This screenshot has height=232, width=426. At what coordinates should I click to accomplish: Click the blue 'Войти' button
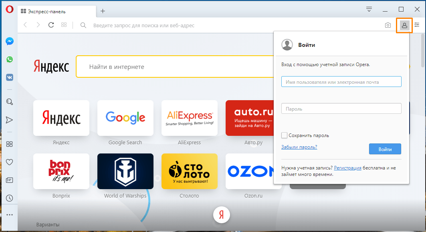click(385, 149)
